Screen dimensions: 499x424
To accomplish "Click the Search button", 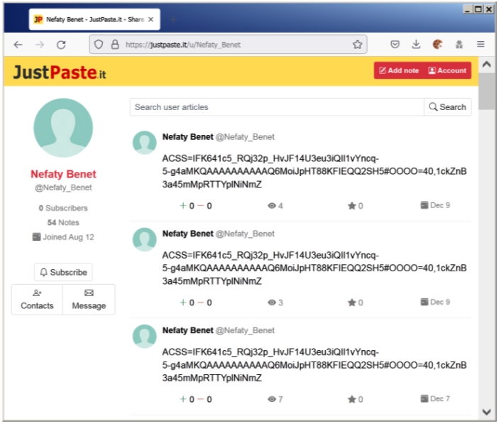I will tap(447, 107).
